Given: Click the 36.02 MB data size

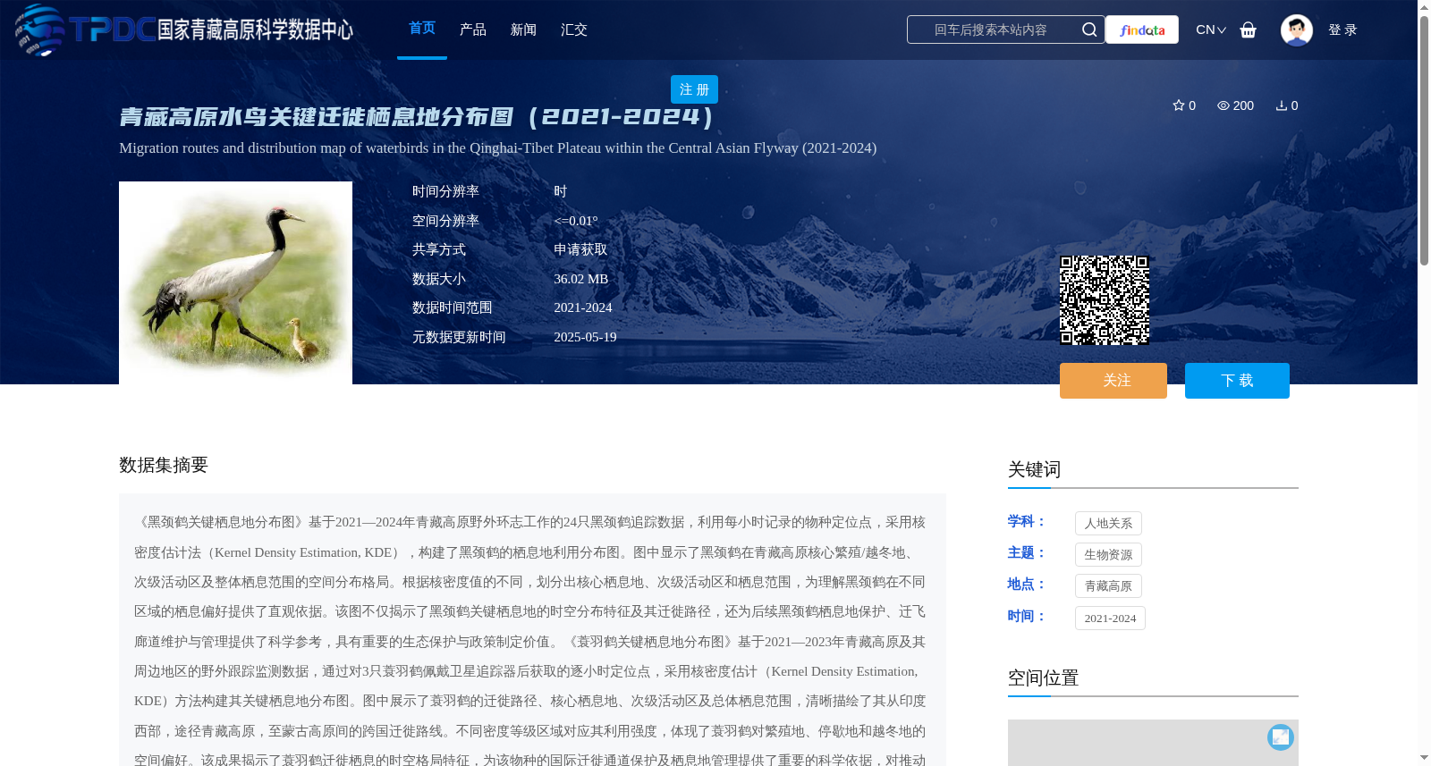Looking at the screenshot, I should pos(580,279).
